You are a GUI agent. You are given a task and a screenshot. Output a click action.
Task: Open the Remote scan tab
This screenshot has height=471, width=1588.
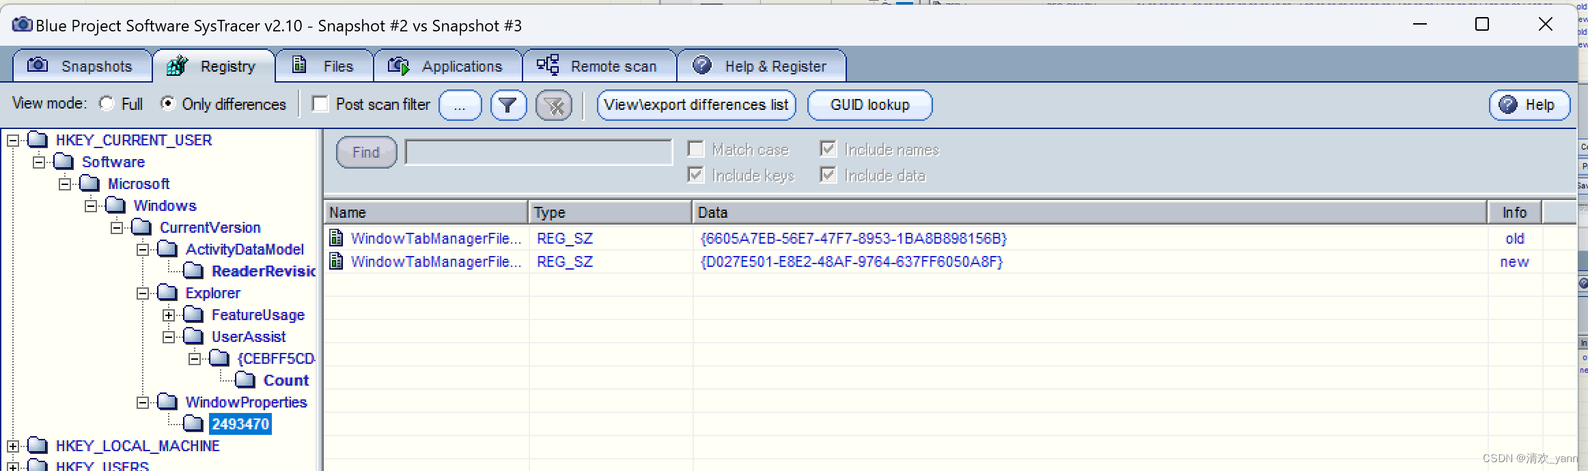tap(599, 66)
